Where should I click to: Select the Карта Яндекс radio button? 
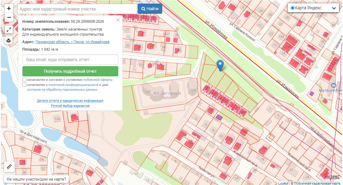[x=292, y=8]
